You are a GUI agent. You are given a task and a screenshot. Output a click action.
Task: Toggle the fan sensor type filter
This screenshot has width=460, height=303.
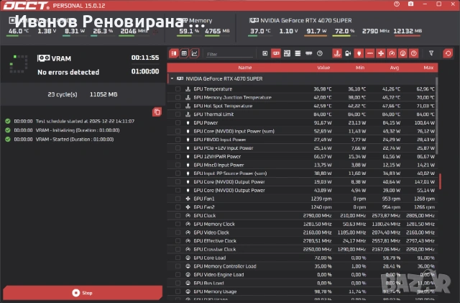pyautogui.click(x=381, y=53)
